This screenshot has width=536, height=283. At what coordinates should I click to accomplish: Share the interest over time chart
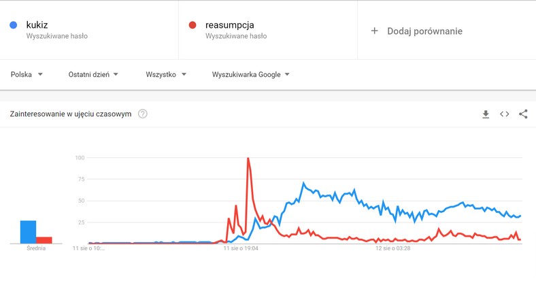pyautogui.click(x=523, y=114)
